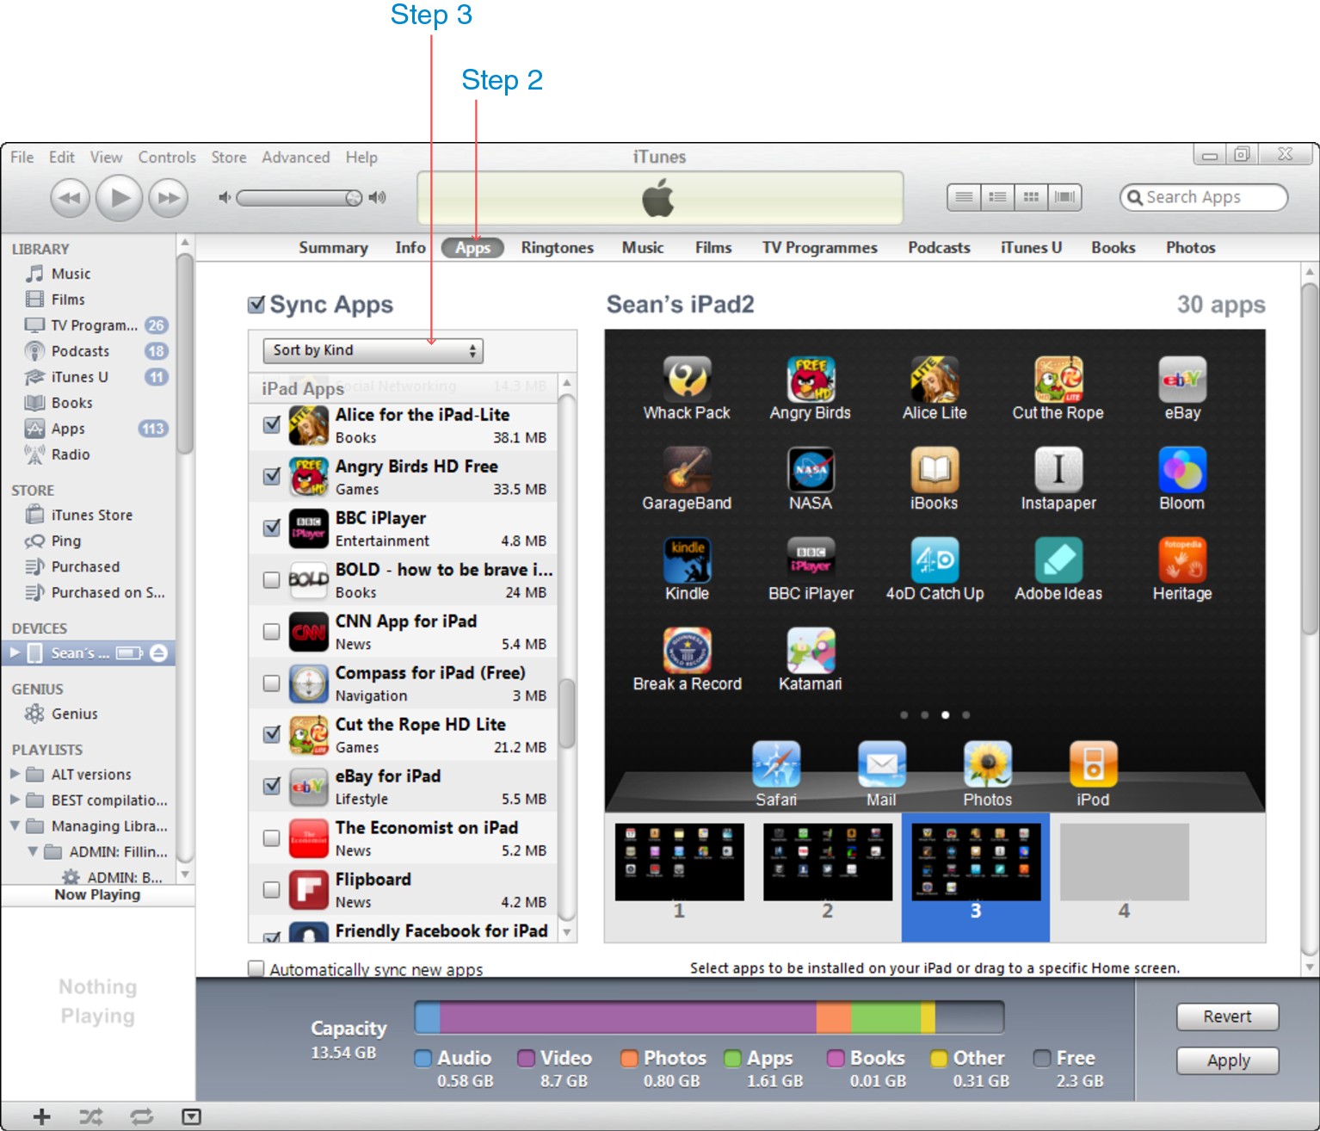Image resolution: width=1320 pixels, height=1131 pixels.
Task: Check The Economist on iPad checkbox
Action: [271, 838]
